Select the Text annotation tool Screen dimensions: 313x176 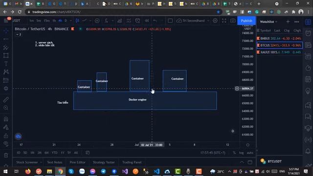click(x=6, y=64)
